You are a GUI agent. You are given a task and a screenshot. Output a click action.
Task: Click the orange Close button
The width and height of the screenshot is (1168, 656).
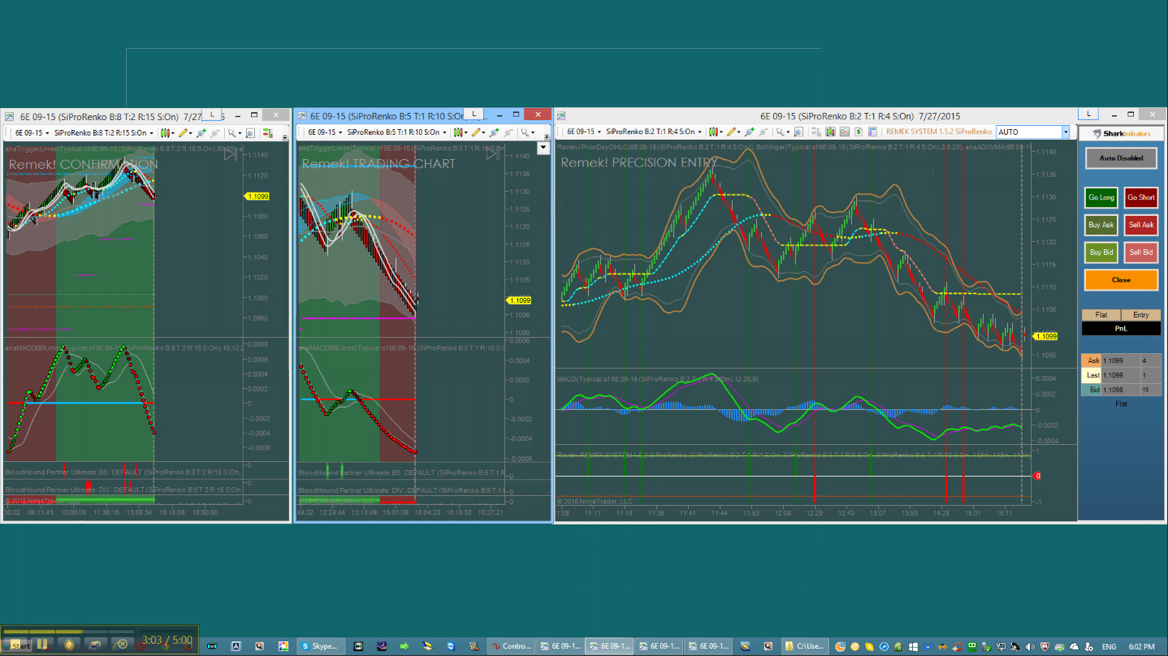click(1121, 279)
